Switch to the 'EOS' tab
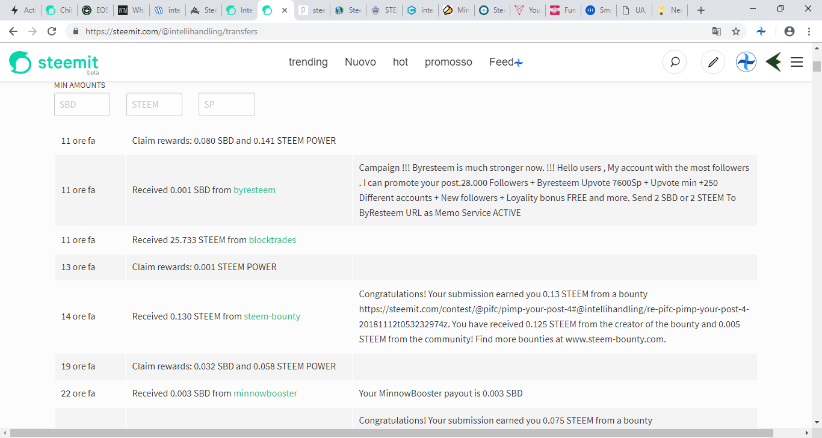The image size is (822, 438). click(95, 10)
